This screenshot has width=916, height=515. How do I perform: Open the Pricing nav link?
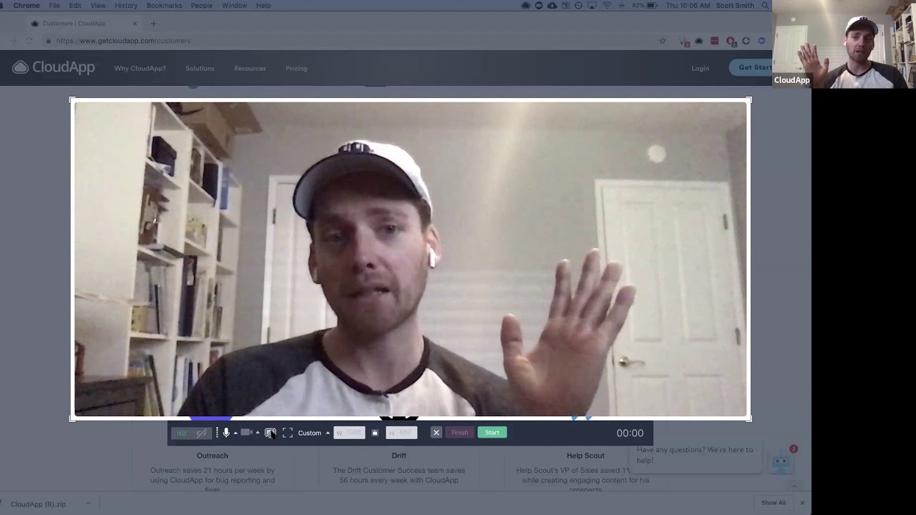point(296,69)
